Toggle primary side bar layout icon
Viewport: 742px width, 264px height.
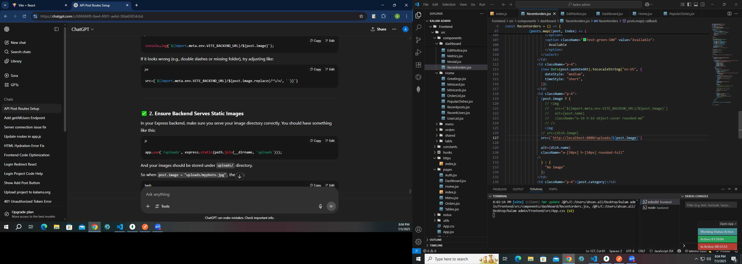(689, 4)
